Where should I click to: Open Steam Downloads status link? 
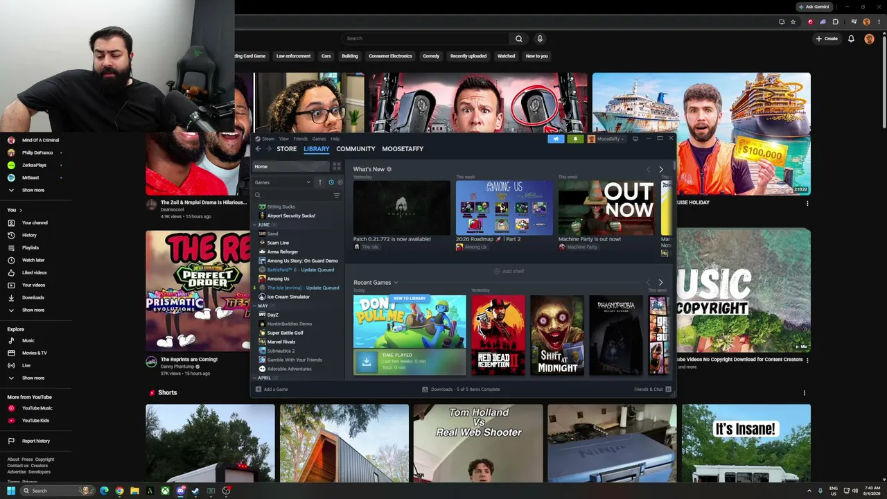pyautogui.click(x=461, y=389)
